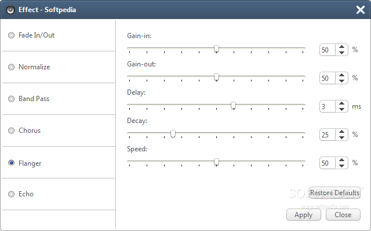This screenshot has width=371, height=231.
Task: Decrease Speed percentage with down arrow
Action: pyautogui.click(x=341, y=166)
